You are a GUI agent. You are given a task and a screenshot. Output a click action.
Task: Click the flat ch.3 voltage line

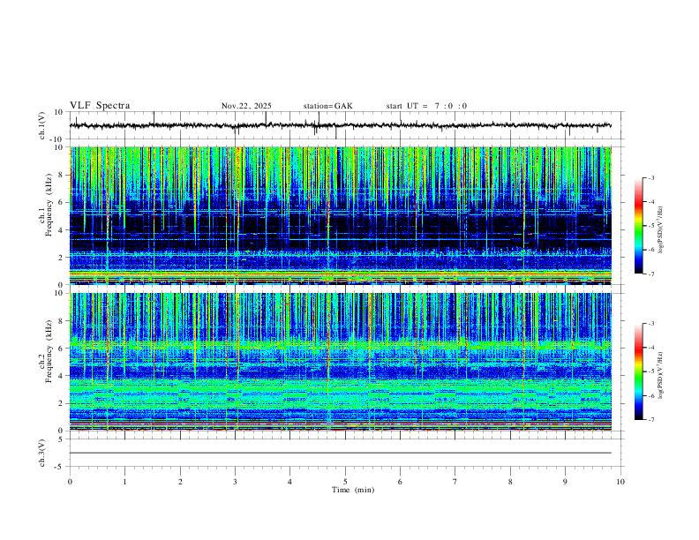pyautogui.click(x=341, y=454)
